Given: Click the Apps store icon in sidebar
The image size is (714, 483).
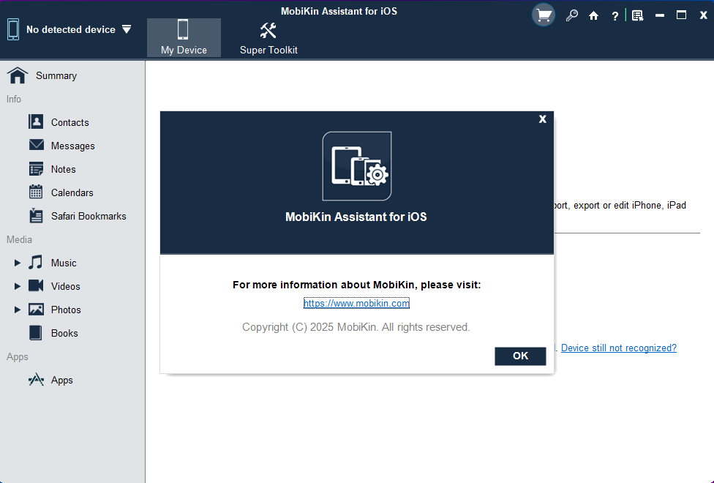Looking at the screenshot, I should [36, 380].
